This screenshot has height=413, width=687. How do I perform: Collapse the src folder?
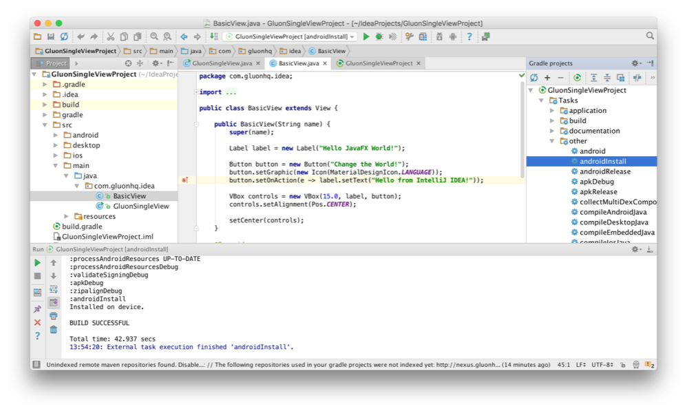coord(45,125)
